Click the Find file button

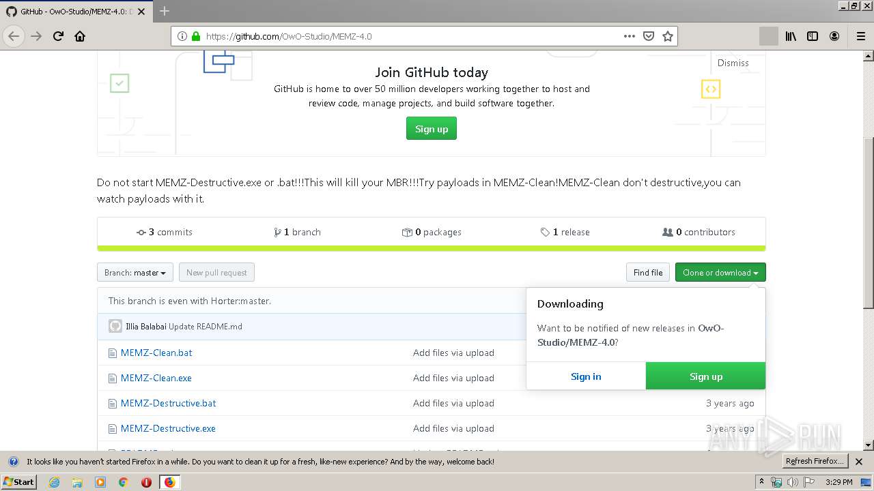point(648,273)
